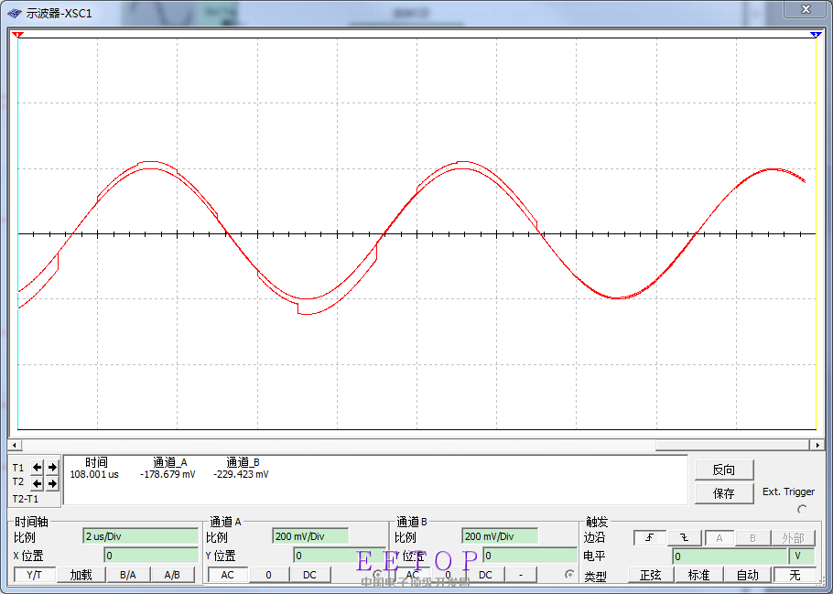Click the 通道_A column header

pos(170,462)
